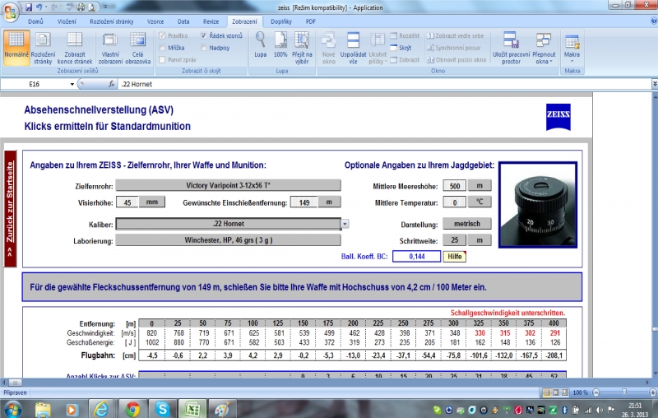Open the Name Box dropdown arrow
Viewport: 658px width, 418px height.
coord(72,84)
